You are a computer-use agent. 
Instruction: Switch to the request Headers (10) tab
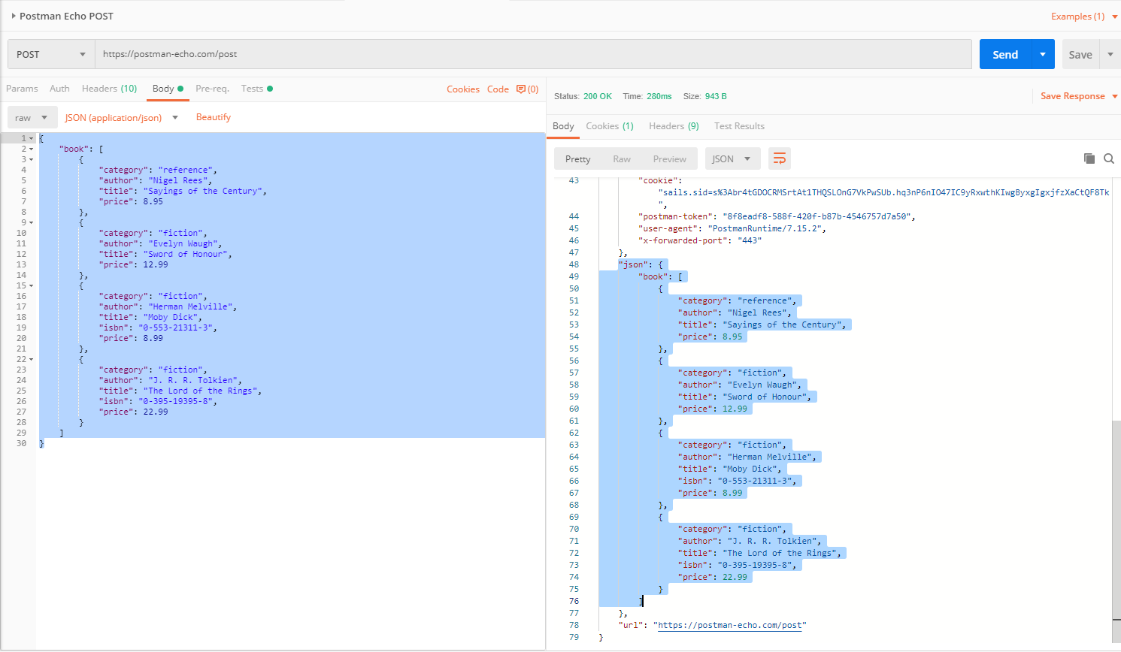(109, 89)
